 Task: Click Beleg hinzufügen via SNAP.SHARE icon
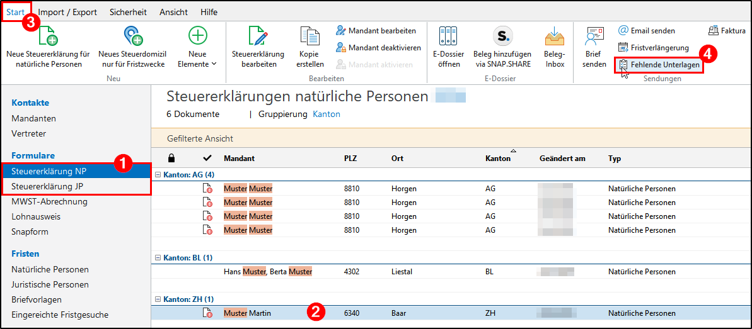click(502, 36)
